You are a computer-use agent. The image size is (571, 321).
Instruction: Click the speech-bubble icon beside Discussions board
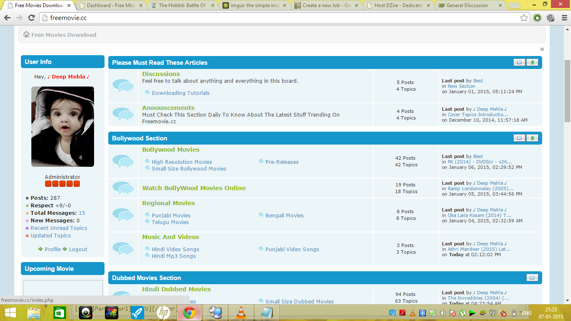[123, 86]
